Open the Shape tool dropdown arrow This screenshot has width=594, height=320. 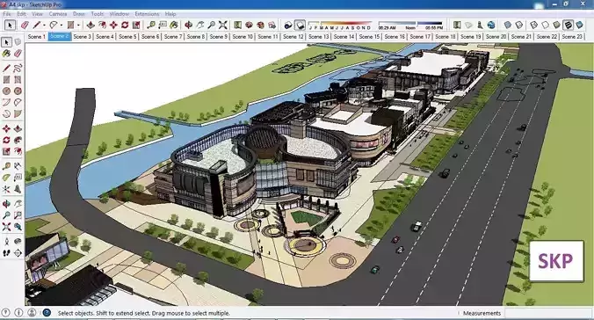click(78, 25)
